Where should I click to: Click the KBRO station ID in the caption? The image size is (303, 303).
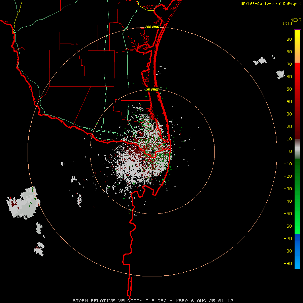tap(182, 301)
